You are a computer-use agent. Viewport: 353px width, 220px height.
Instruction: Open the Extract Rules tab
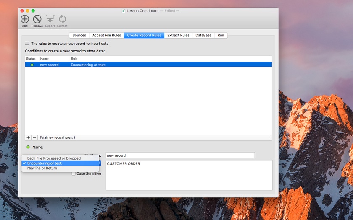(x=178, y=36)
